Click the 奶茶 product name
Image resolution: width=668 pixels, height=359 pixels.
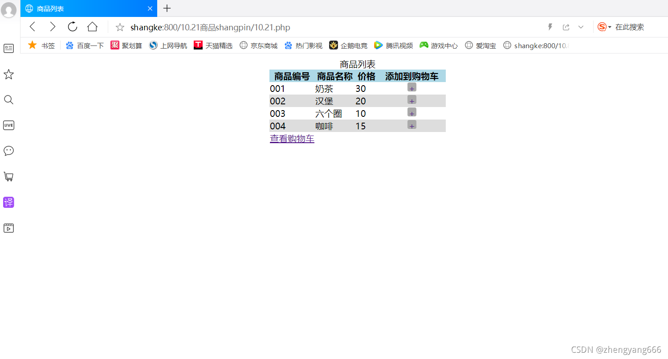pos(324,89)
